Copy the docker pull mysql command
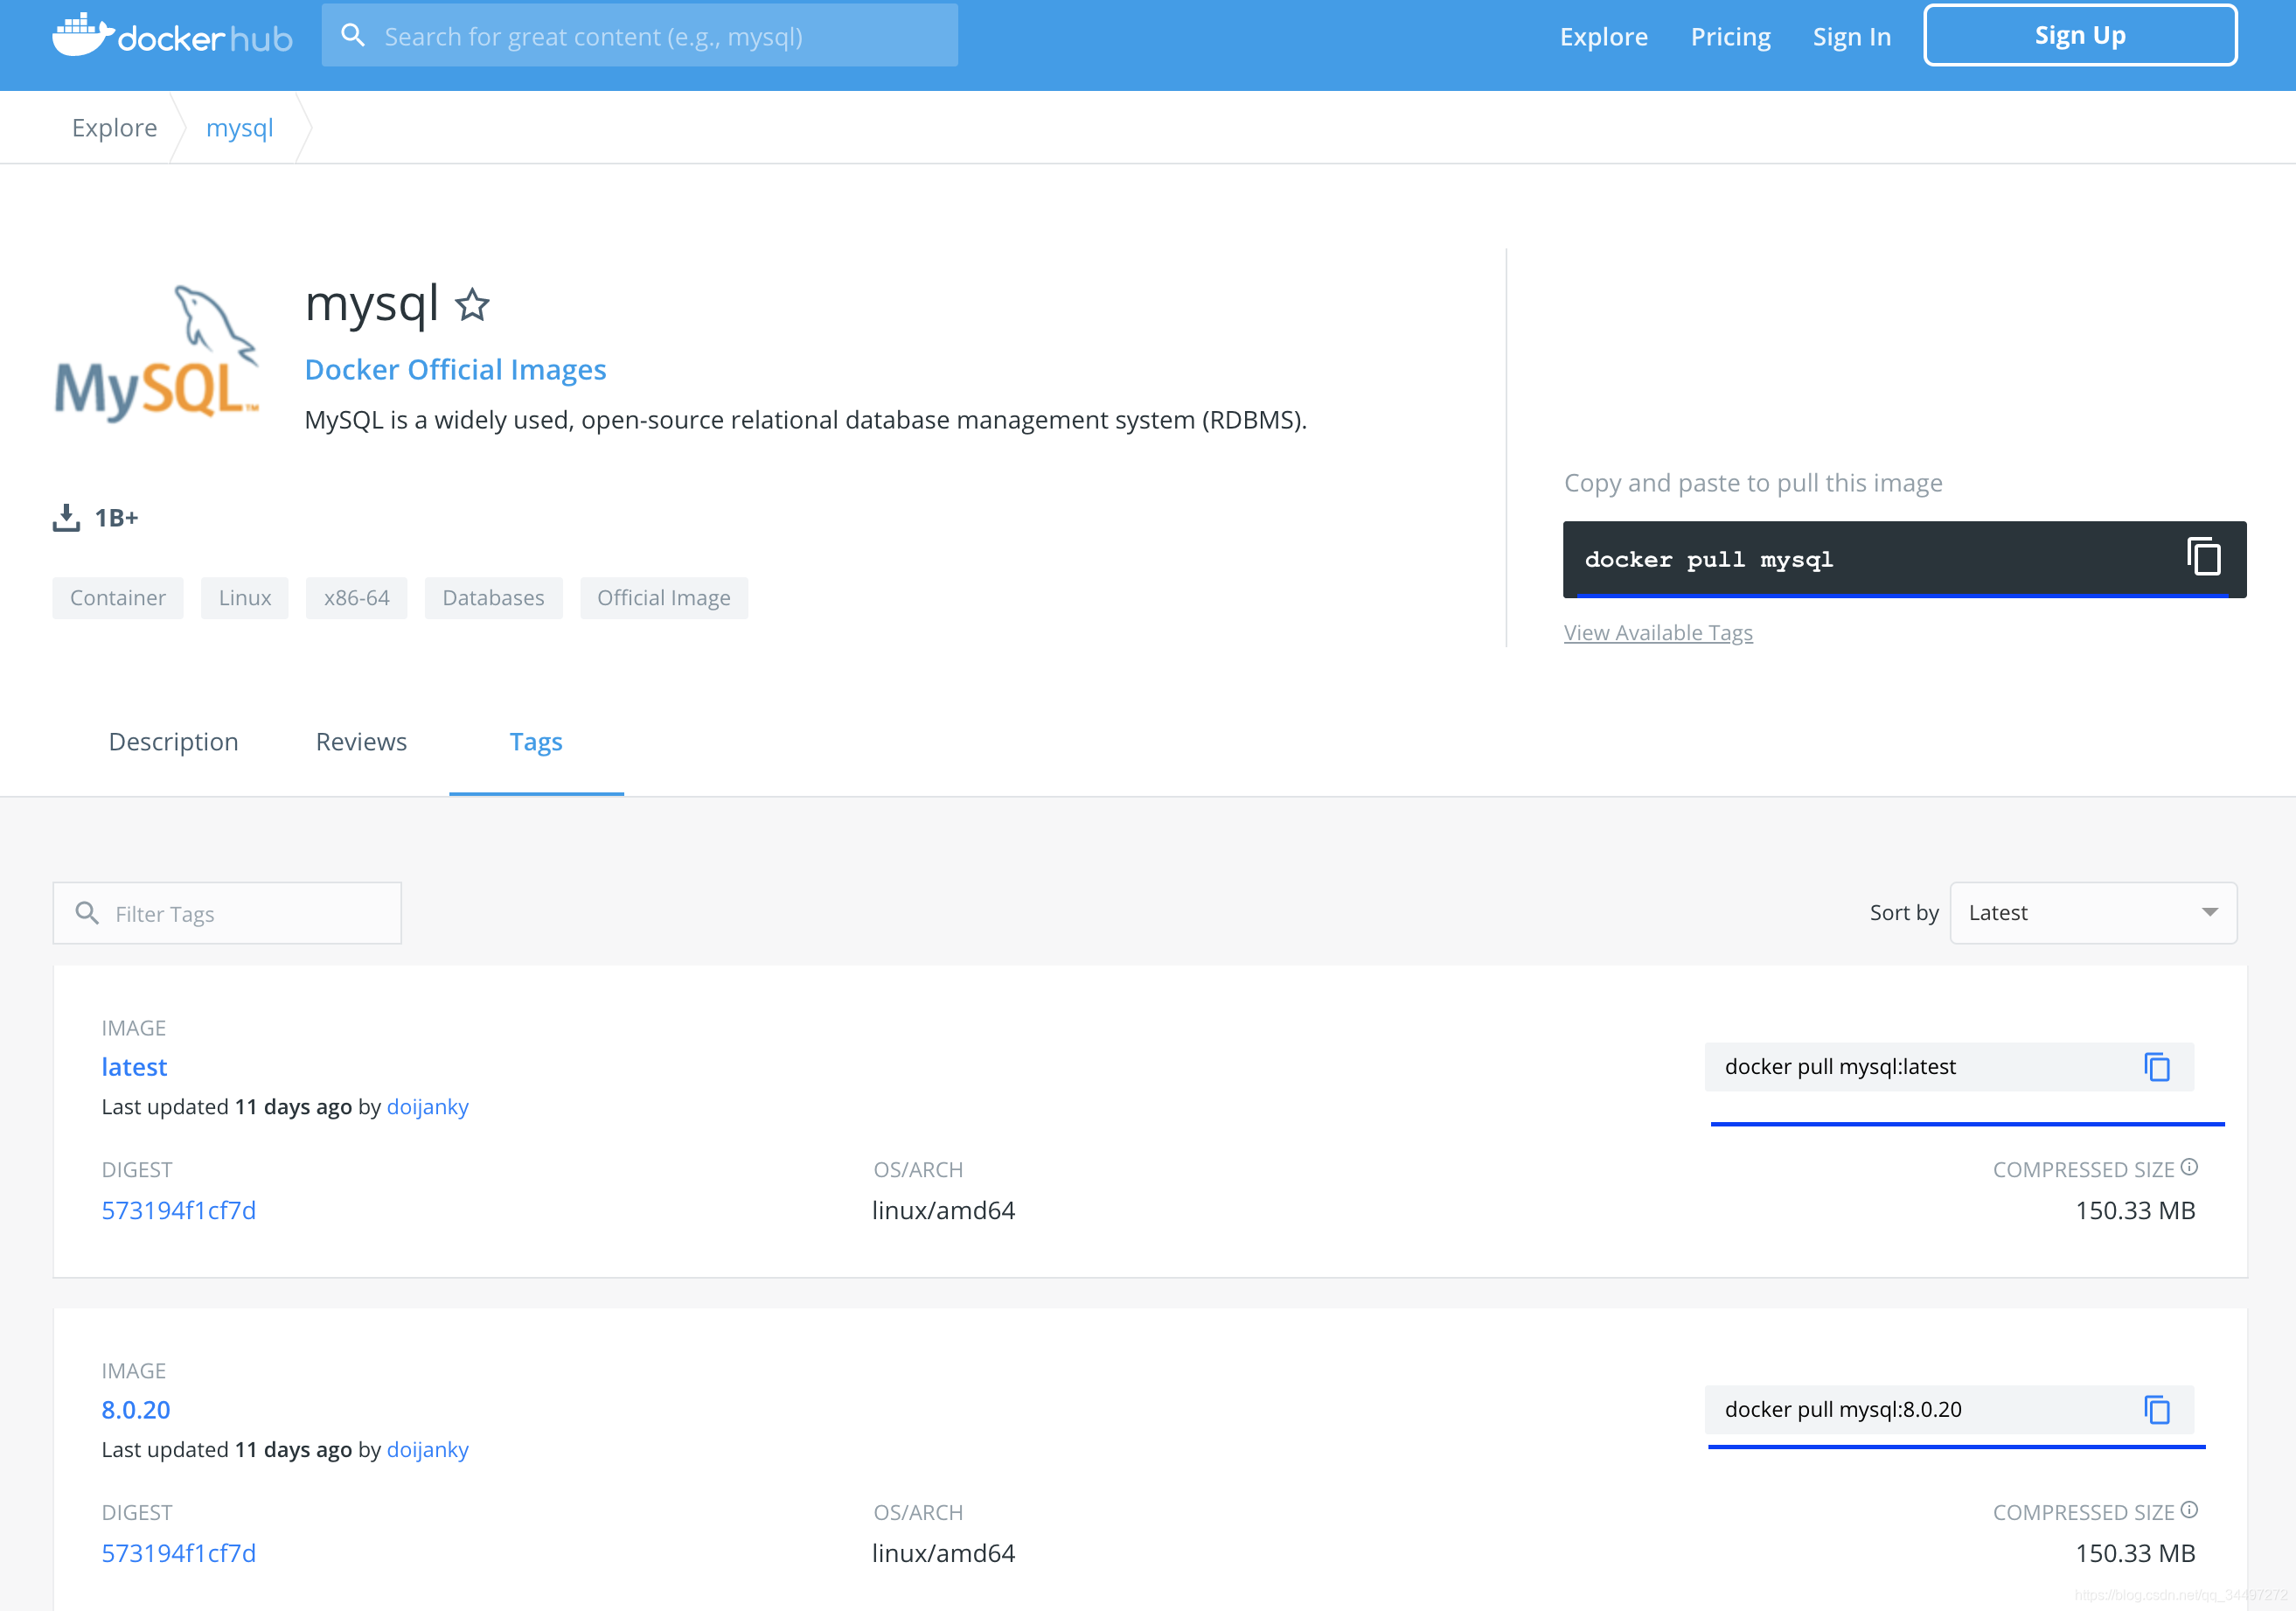This screenshot has height=1611, width=2296. click(2203, 557)
